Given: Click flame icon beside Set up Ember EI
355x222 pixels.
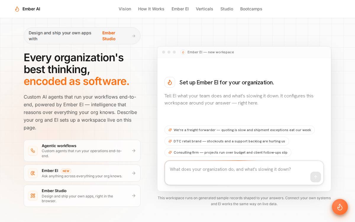Looking at the screenshot, I should (170, 82).
